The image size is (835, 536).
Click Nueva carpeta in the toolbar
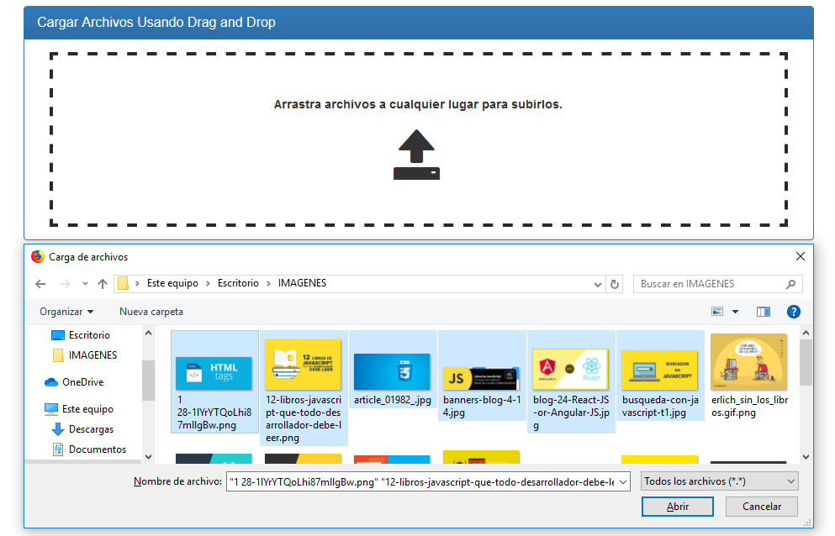[x=151, y=312]
